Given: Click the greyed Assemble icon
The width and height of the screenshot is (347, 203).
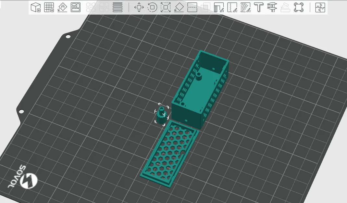Looking at the screenshot, I should point(285,7).
